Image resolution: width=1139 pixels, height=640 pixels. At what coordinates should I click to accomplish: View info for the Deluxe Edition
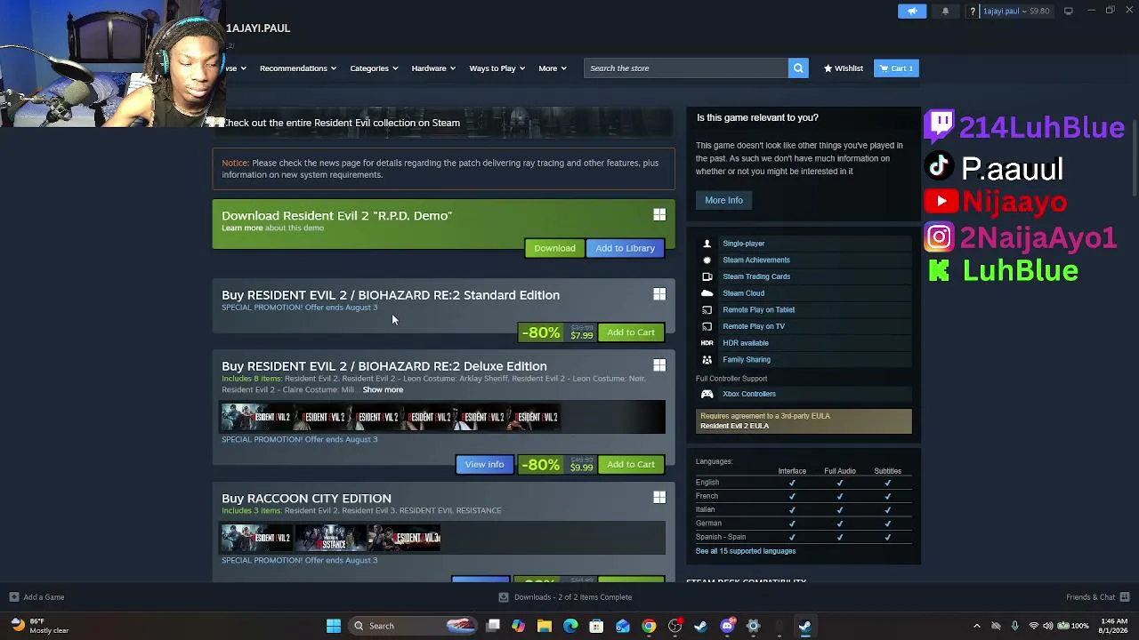(484, 464)
